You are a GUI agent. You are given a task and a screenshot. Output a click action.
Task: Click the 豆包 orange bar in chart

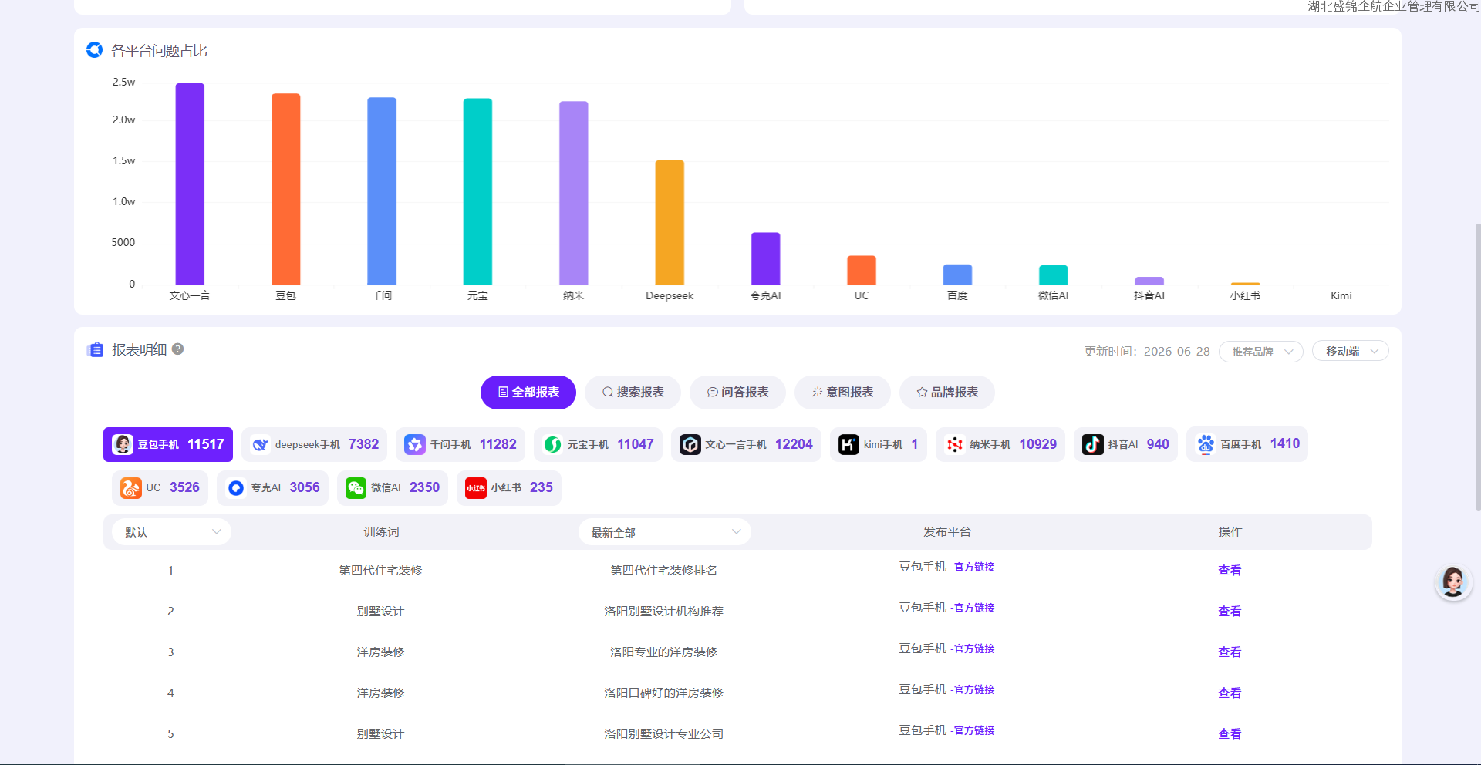tap(286, 189)
